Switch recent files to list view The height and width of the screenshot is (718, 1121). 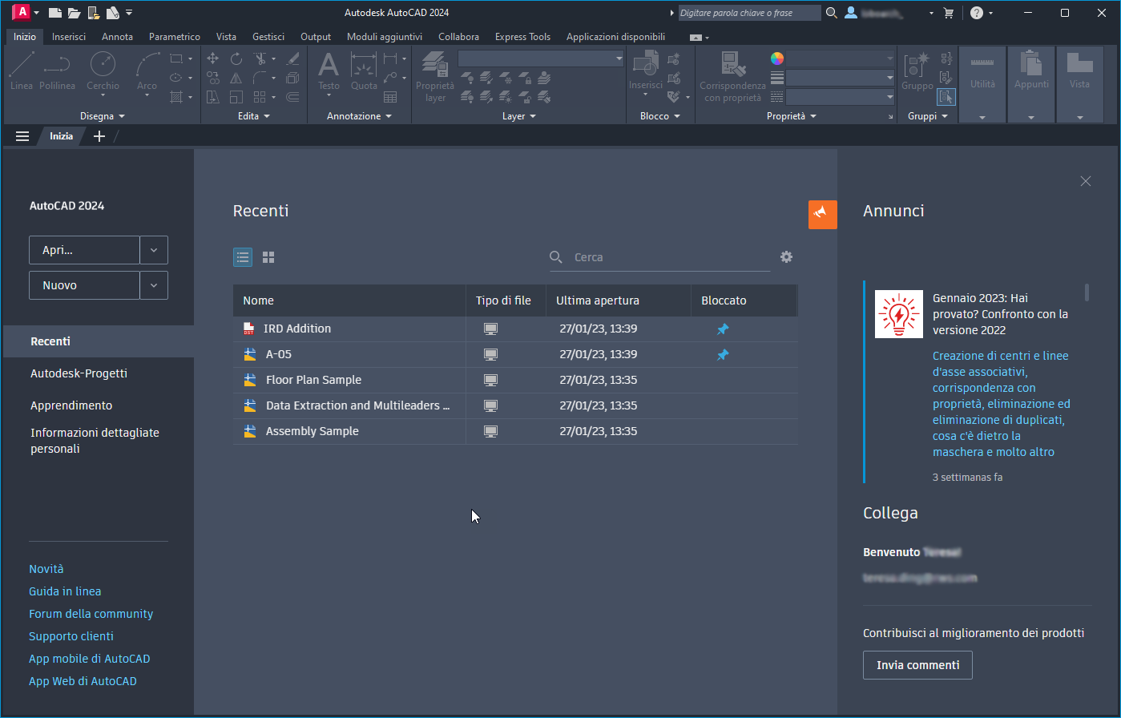coord(243,257)
